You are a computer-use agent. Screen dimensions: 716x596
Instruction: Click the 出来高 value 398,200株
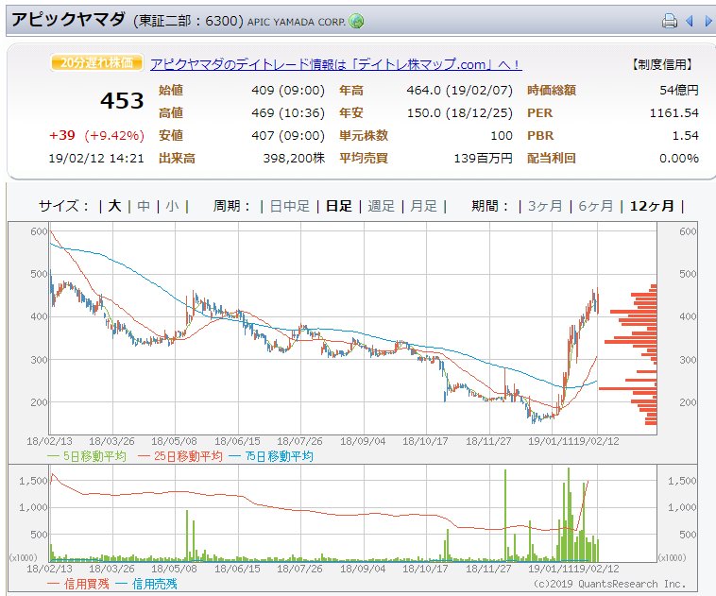[294, 158]
